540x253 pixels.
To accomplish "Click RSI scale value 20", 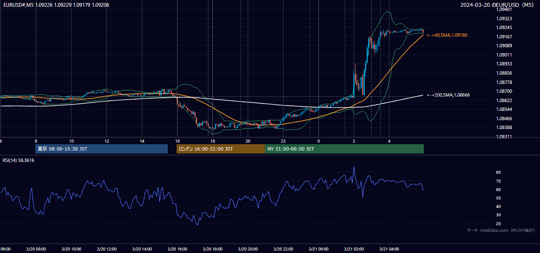I will (x=498, y=223).
